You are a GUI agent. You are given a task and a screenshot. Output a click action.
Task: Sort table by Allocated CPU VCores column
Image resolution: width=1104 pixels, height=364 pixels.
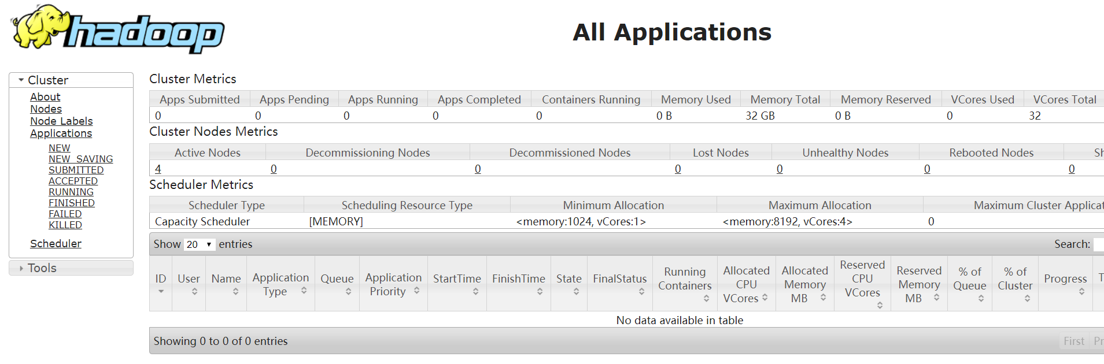click(747, 284)
